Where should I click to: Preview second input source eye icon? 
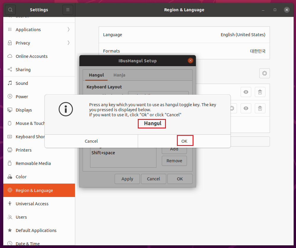(246, 108)
